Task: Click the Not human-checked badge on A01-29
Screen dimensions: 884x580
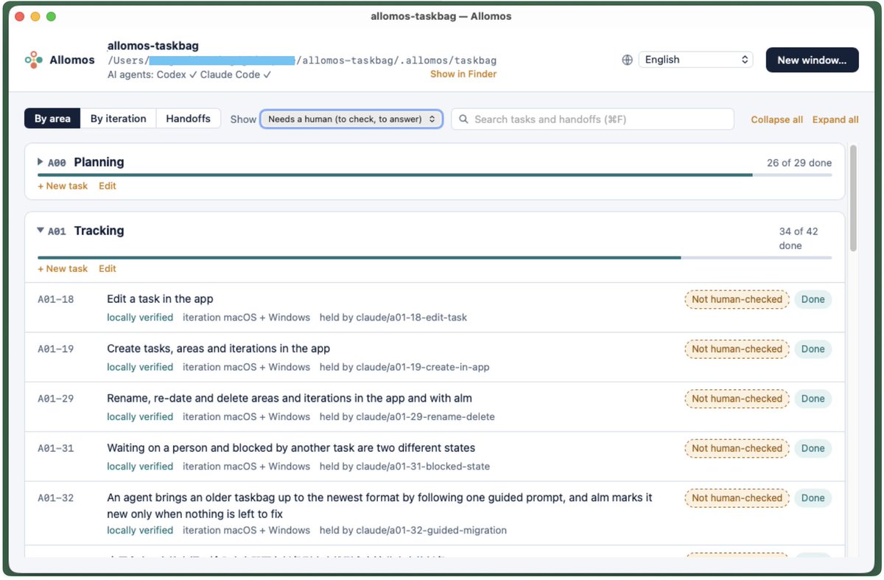Action: pos(737,399)
